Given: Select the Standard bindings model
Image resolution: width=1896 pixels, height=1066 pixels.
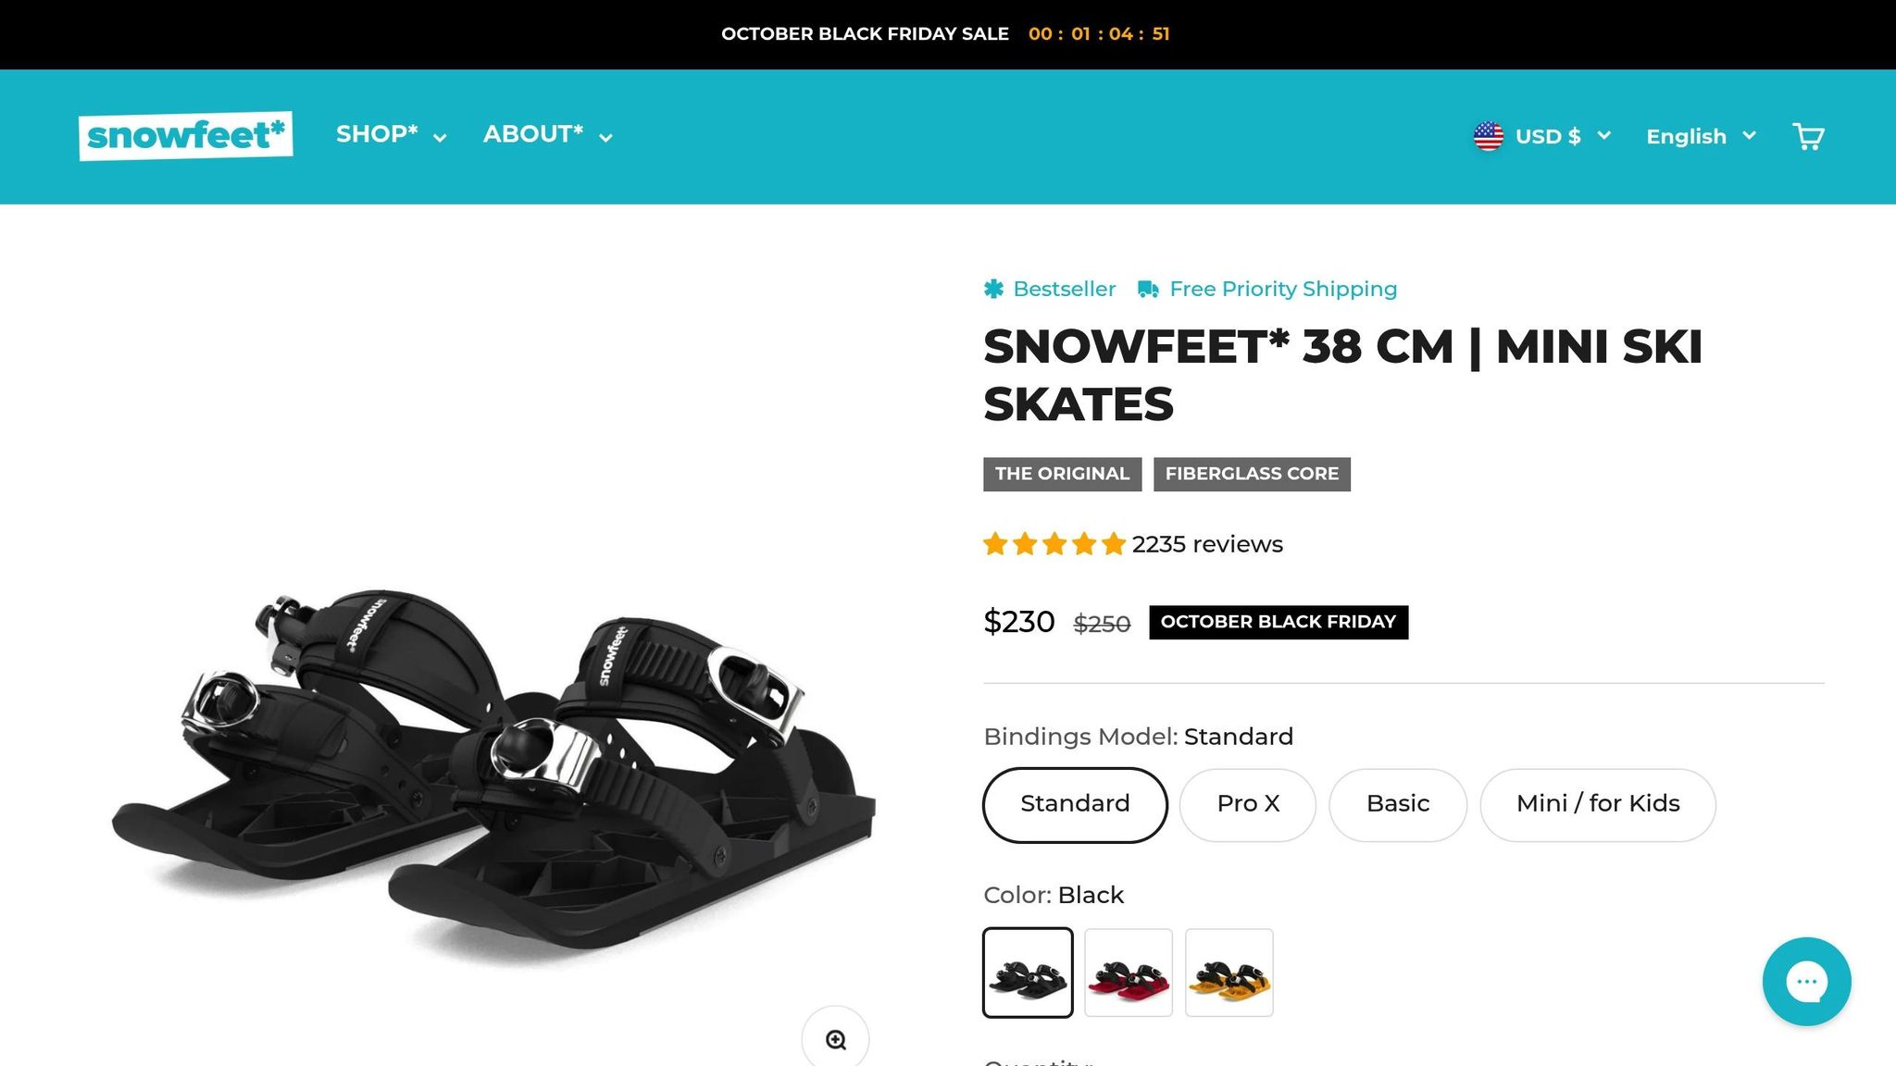Looking at the screenshot, I should (x=1075, y=804).
